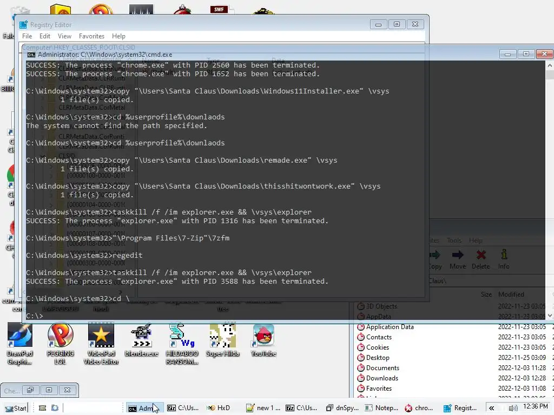Viewport: 554px width, 415px height.
Task: Sort 7-Zip list by Size column
Action: point(486,294)
